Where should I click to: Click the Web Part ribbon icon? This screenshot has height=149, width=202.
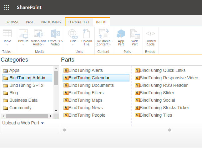tap(135, 34)
